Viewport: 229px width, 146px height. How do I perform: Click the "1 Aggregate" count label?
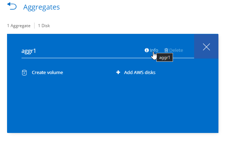19,26
